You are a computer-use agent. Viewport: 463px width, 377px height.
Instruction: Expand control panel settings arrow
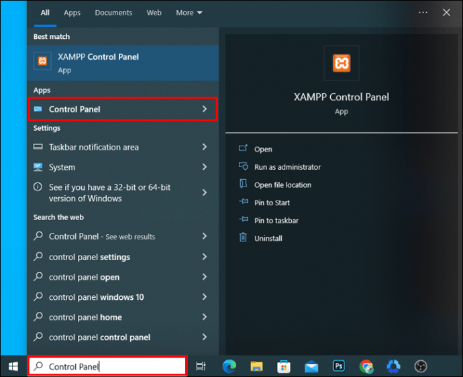205,256
